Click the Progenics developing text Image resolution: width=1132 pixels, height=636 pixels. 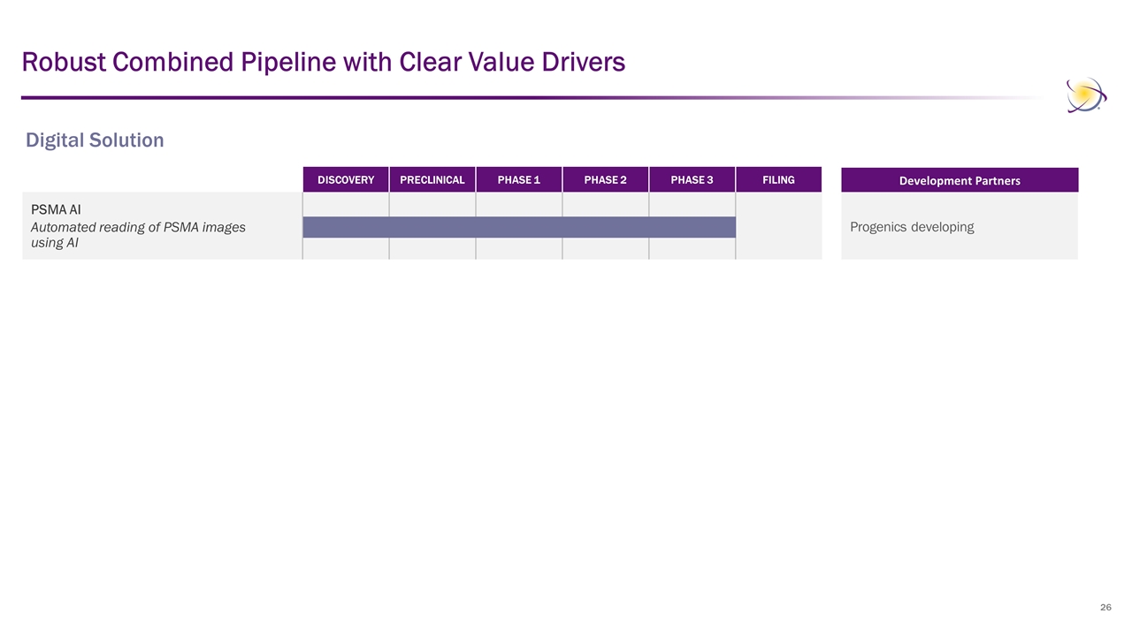[x=912, y=227]
